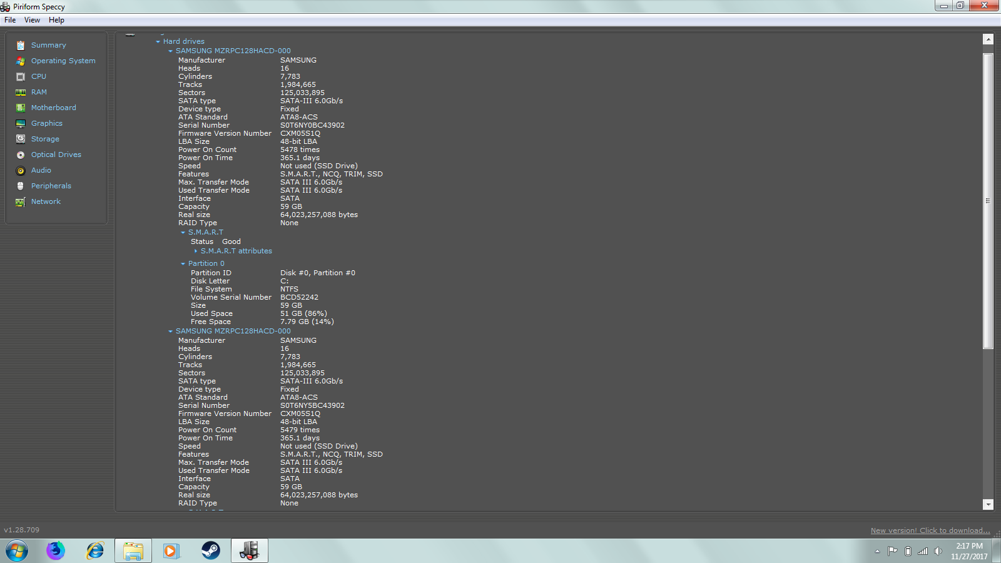Image resolution: width=1001 pixels, height=563 pixels.
Task: Open the Summary section icon
Action: point(21,45)
